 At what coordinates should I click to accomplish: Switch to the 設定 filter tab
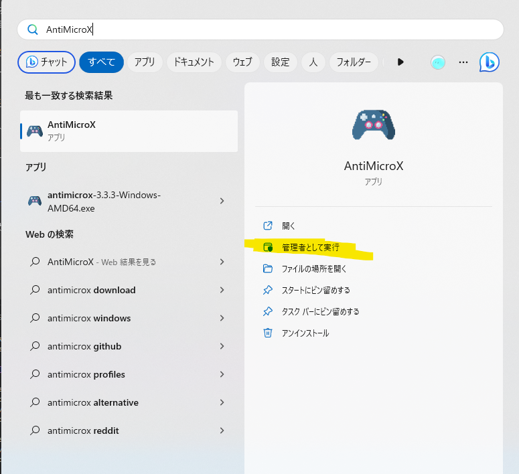(x=280, y=62)
